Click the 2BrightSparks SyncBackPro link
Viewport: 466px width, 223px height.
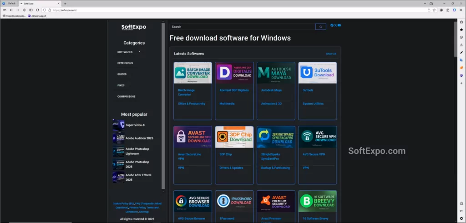270,157
